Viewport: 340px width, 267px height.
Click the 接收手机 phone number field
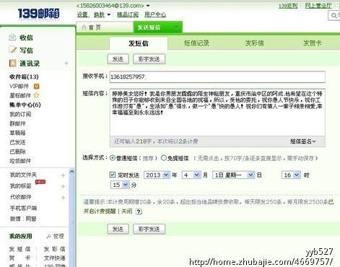point(217,77)
